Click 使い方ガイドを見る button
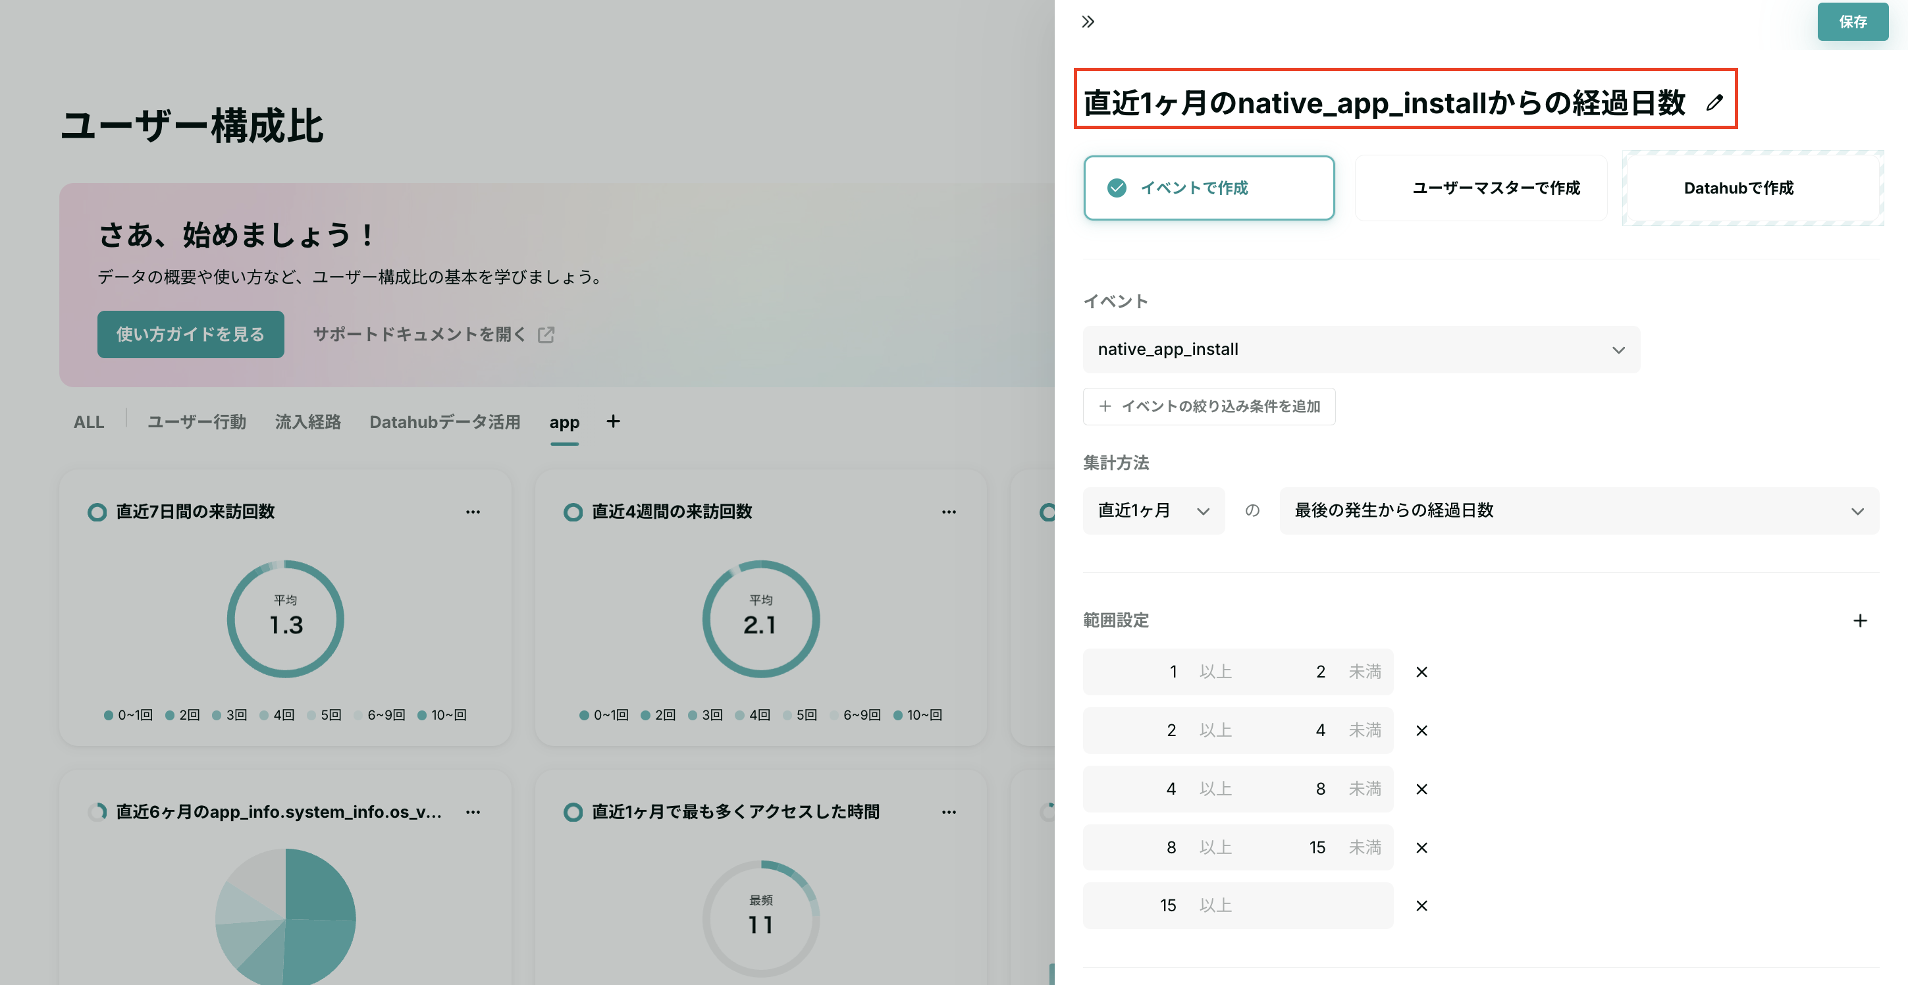The height and width of the screenshot is (985, 1908). tap(190, 334)
